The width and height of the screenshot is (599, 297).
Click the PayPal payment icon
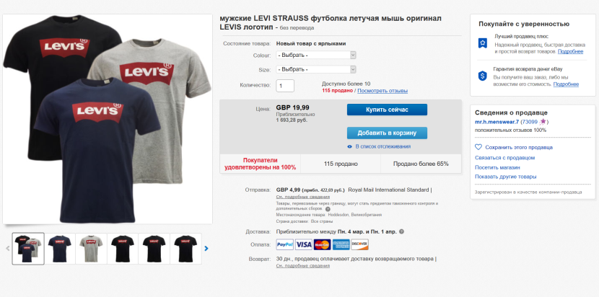(x=285, y=244)
